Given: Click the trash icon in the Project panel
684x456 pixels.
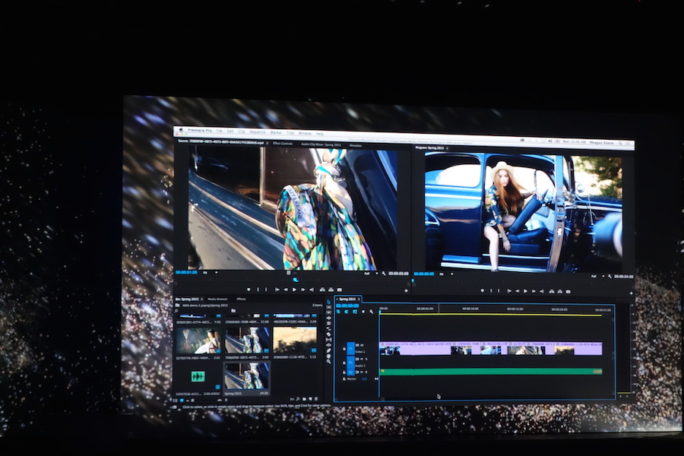Looking at the screenshot, I should (316, 399).
